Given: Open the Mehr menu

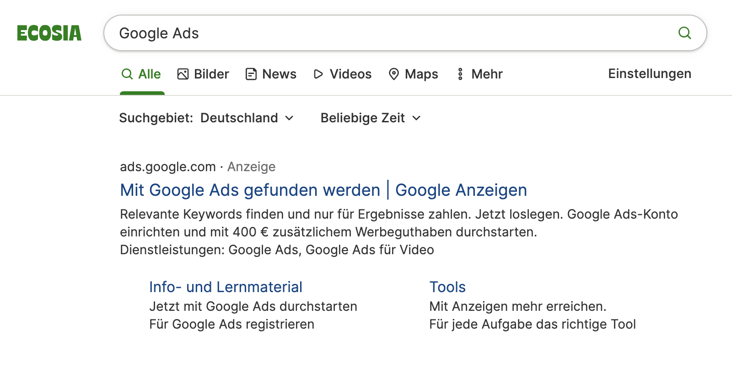Looking at the screenshot, I should pyautogui.click(x=479, y=74).
